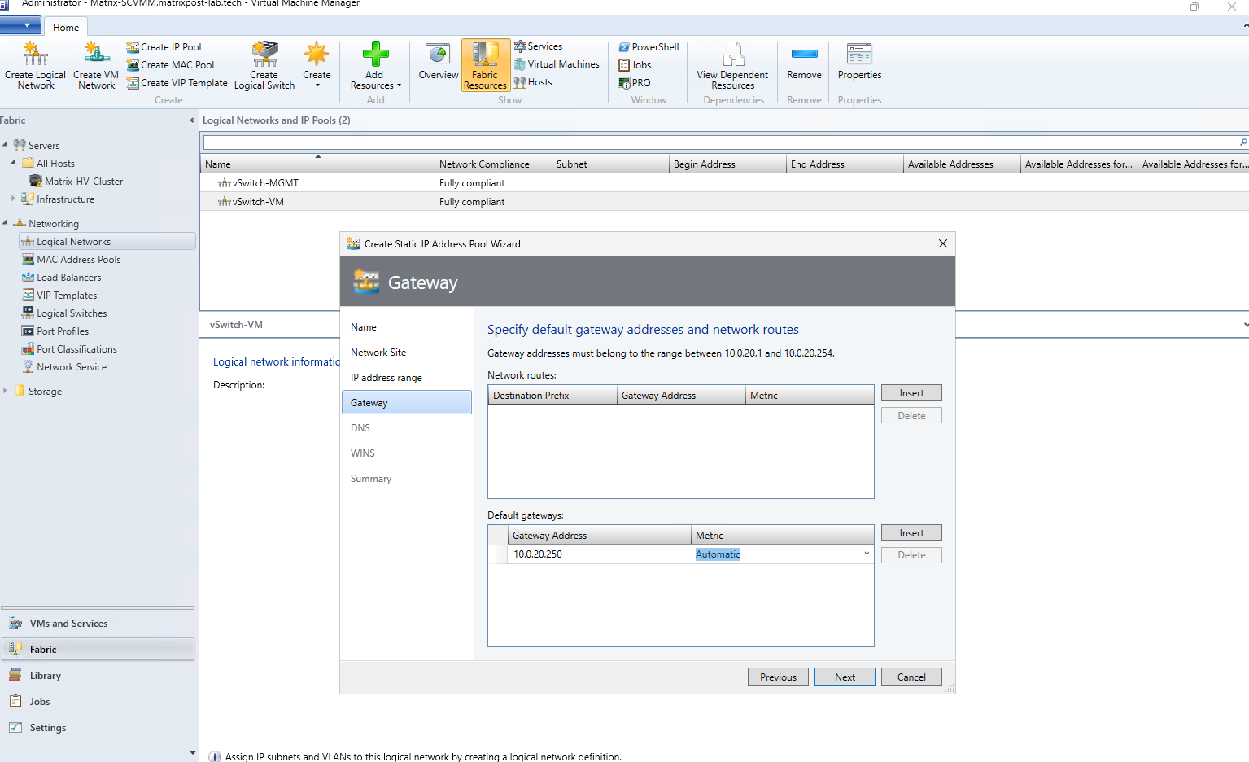Go to the IP address range wizard step
The width and height of the screenshot is (1249, 762).
(386, 378)
